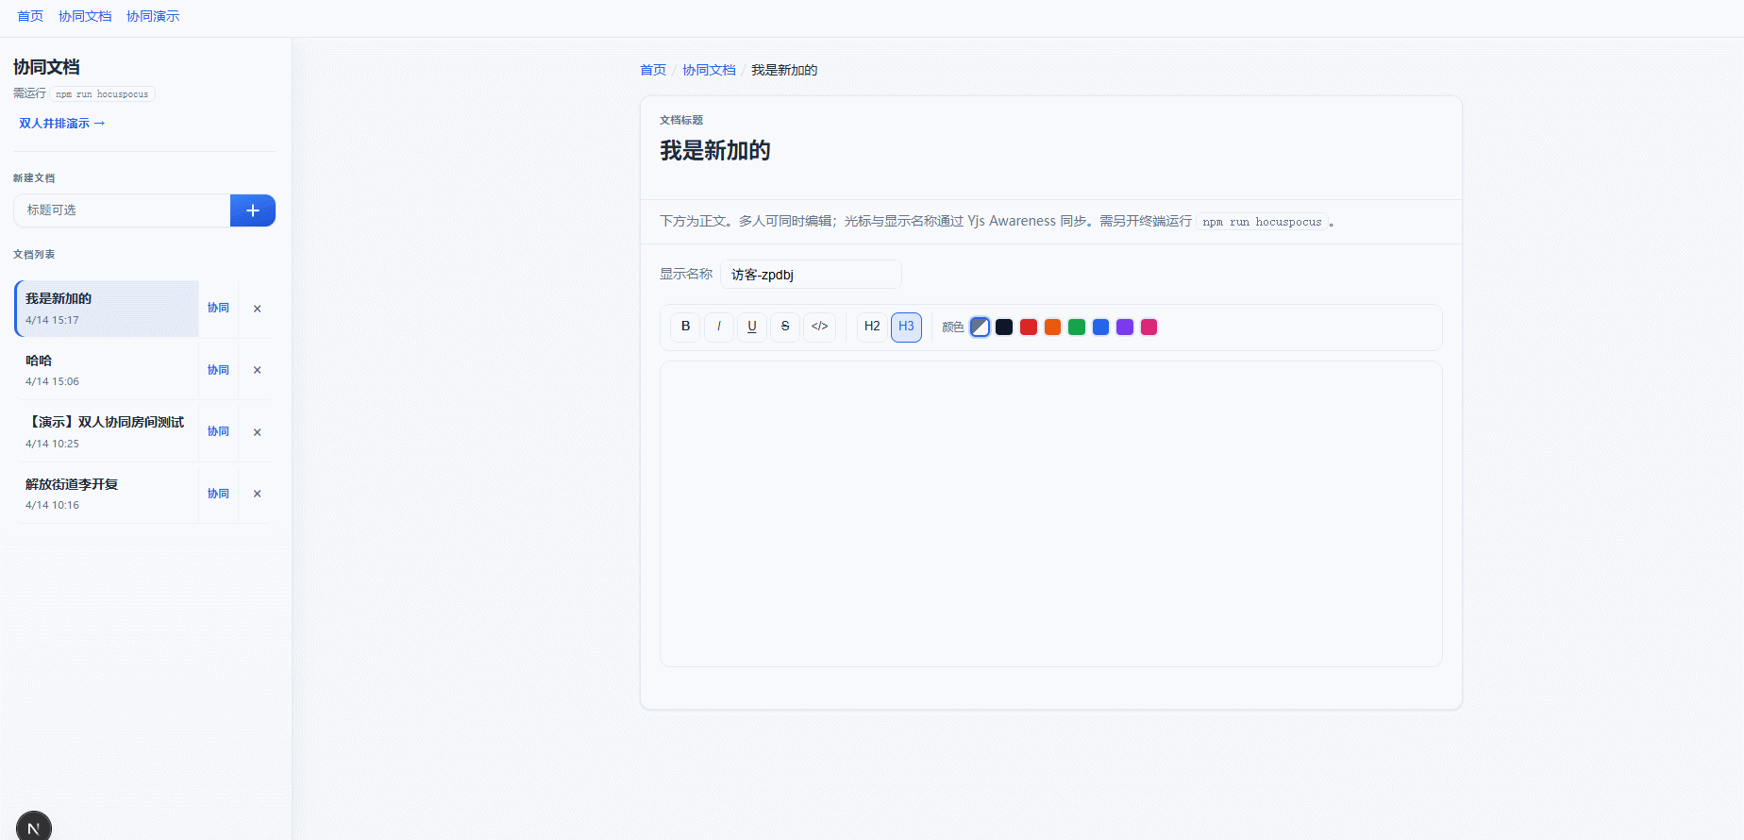Select 哈哈 in the document list
Viewport: 1744px width, 840px height.
tap(107, 370)
